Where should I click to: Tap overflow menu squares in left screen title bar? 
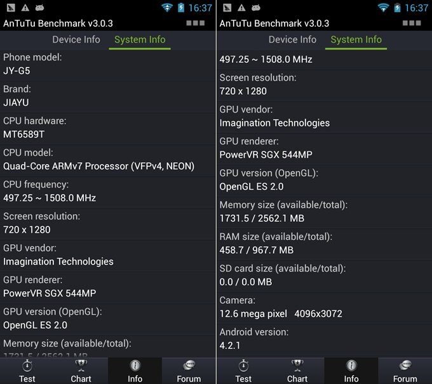[x=195, y=23]
